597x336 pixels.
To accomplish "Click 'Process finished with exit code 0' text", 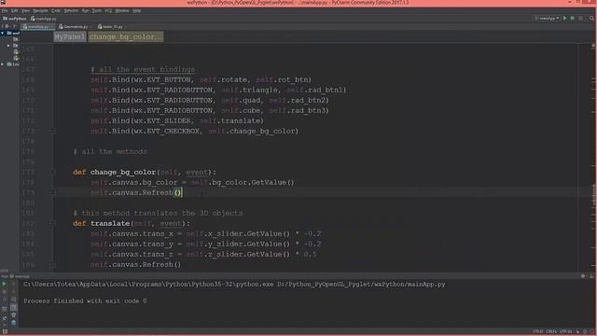I will pos(85,301).
